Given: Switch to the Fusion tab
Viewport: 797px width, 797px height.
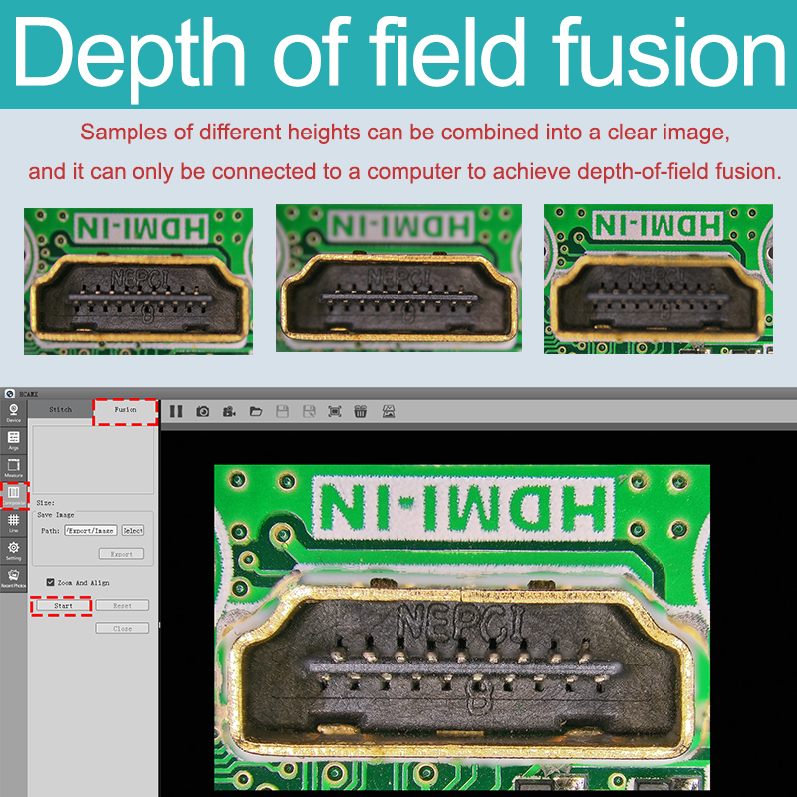Looking at the screenshot, I should tap(126, 409).
